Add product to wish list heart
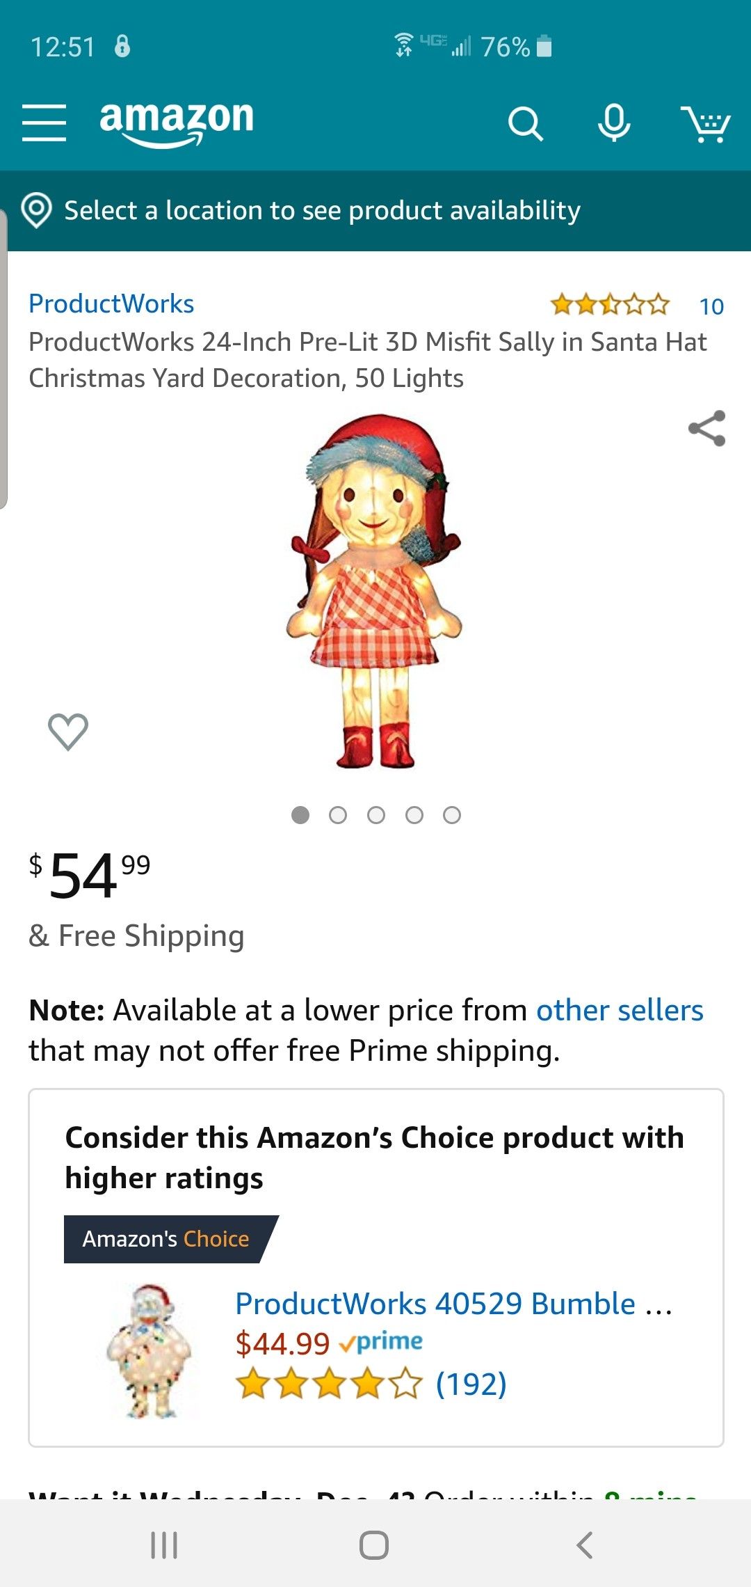Image resolution: width=751 pixels, height=1587 pixels. coord(68,732)
